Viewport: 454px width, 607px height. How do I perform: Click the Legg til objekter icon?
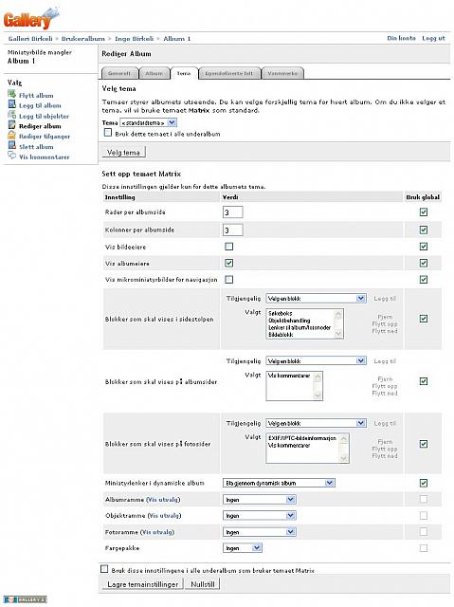click(11, 115)
